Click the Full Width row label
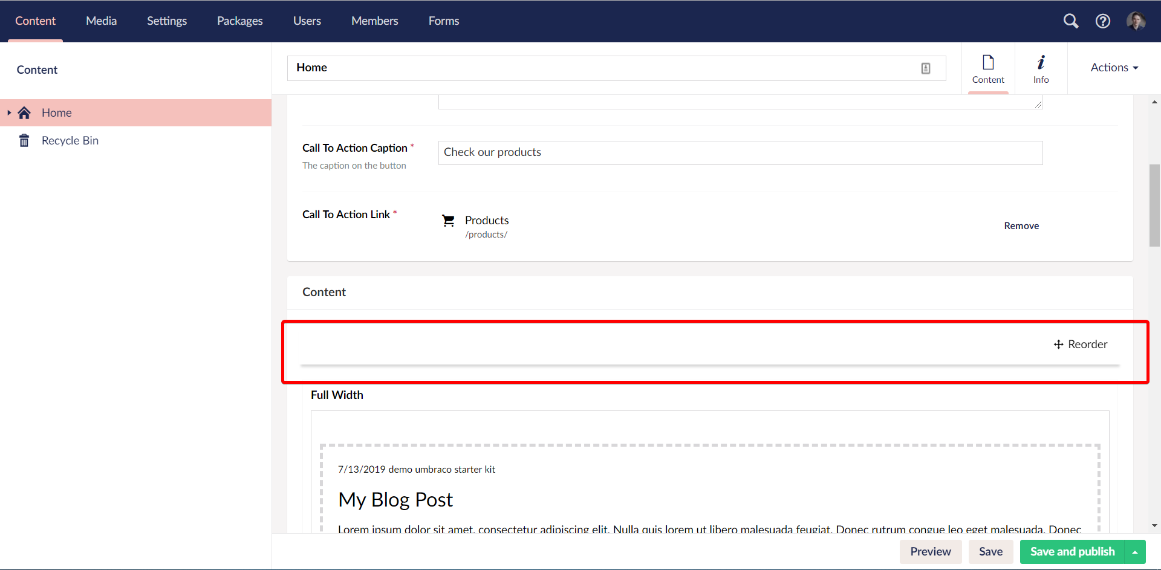The width and height of the screenshot is (1161, 570). click(337, 395)
